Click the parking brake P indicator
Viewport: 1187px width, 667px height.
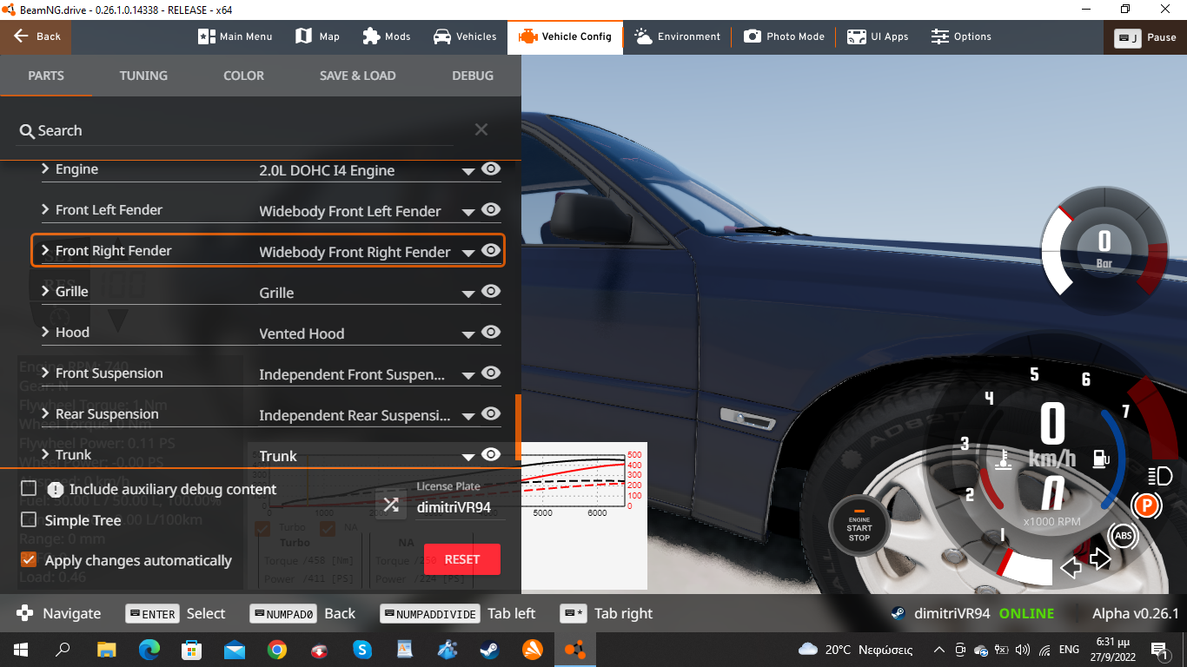[x=1146, y=505]
